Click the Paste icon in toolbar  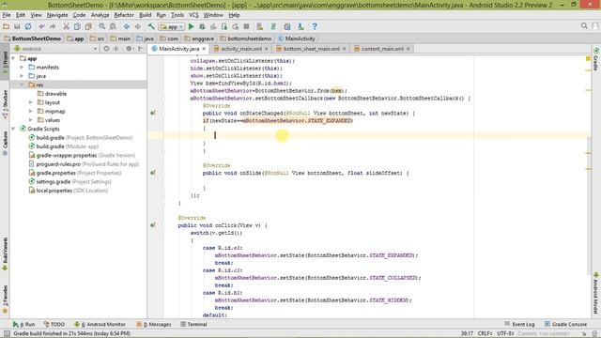[x=88, y=27]
